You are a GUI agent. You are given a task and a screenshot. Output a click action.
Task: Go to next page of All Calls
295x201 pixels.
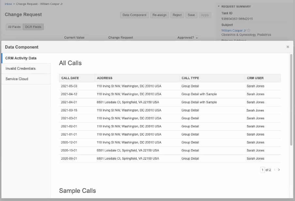click(279, 170)
